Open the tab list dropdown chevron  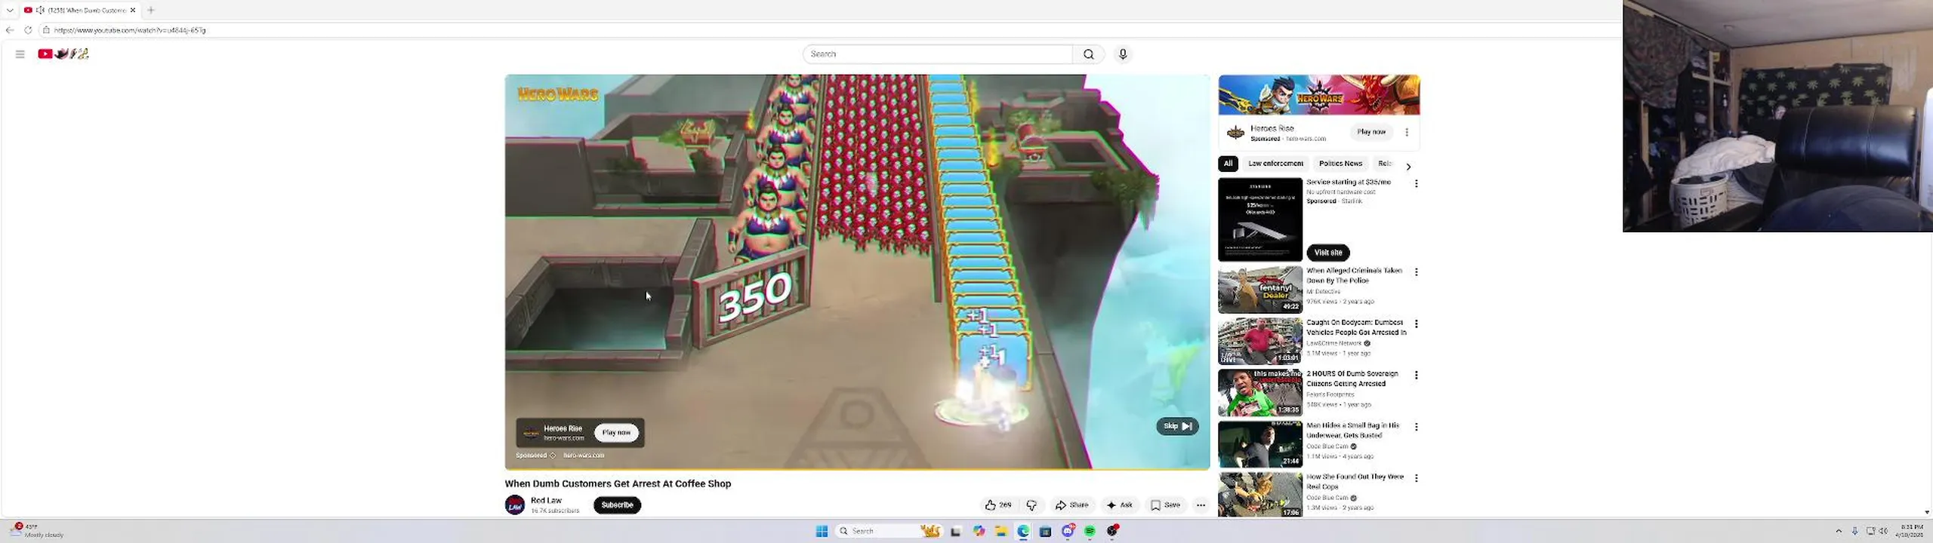click(10, 10)
